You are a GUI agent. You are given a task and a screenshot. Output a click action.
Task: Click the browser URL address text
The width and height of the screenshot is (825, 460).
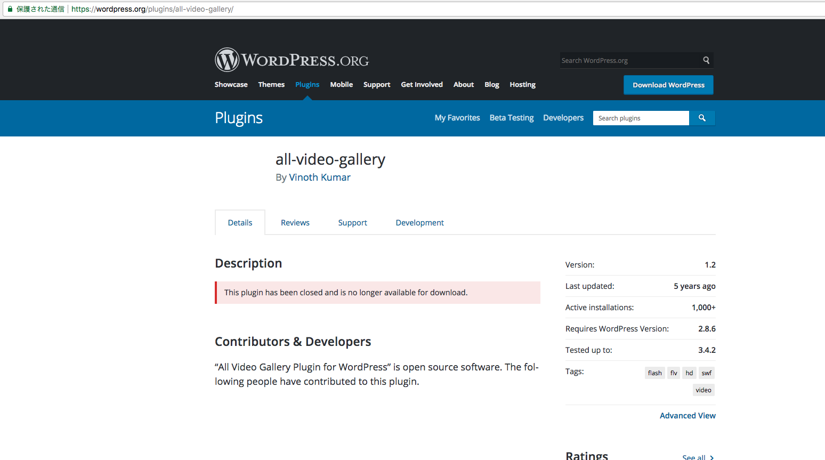pyautogui.click(x=152, y=9)
